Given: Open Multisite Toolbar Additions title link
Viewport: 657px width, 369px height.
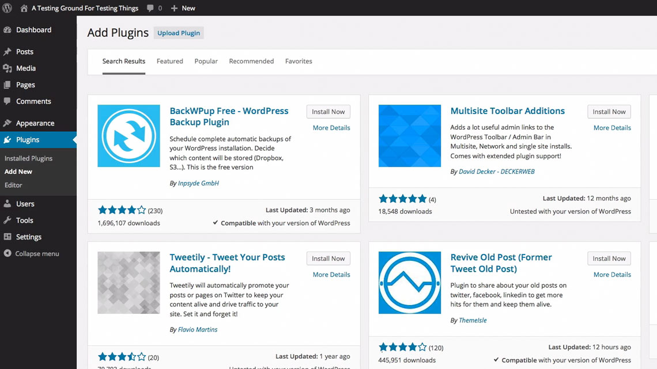Looking at the screenshot, I should coord(507,111).
